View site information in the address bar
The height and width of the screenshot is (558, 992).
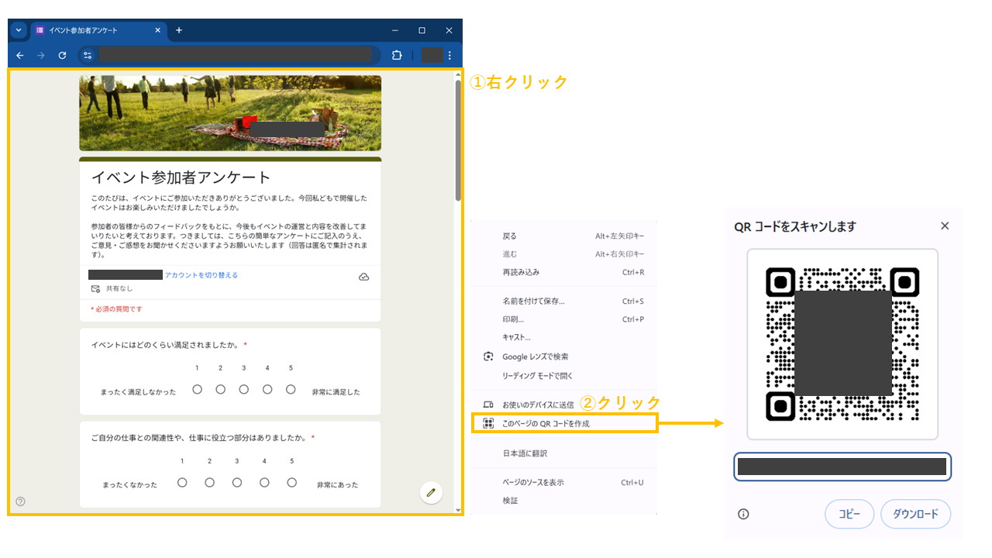[88, 55]
